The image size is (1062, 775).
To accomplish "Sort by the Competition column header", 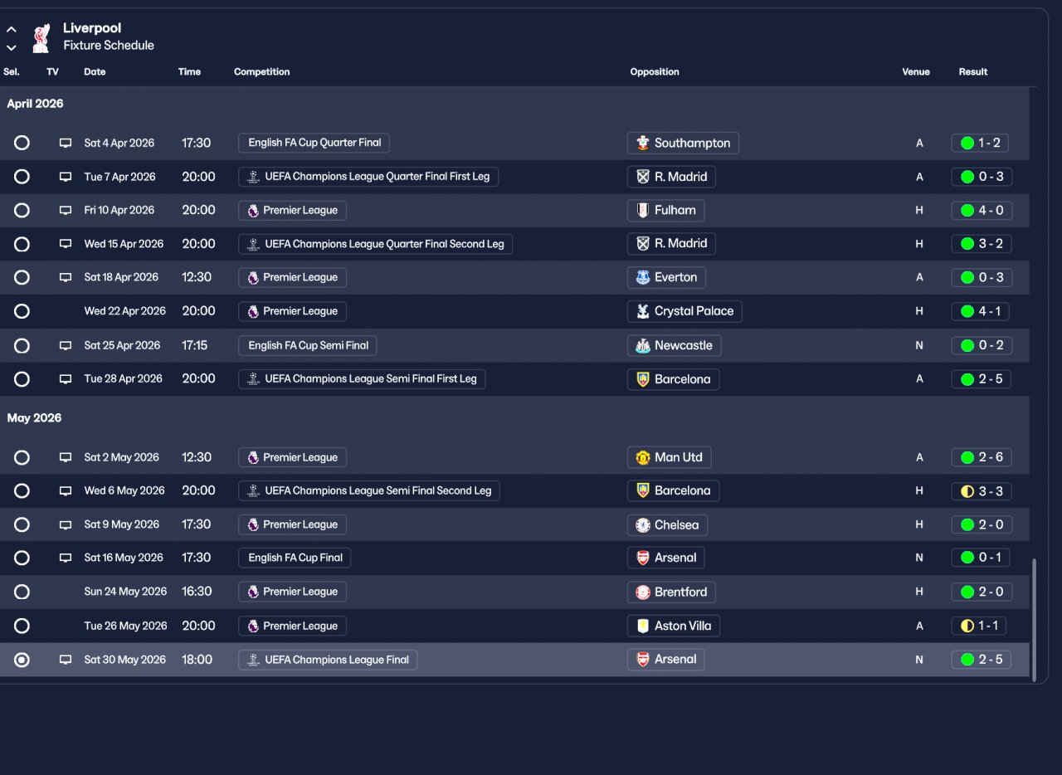I will point(262,72).
